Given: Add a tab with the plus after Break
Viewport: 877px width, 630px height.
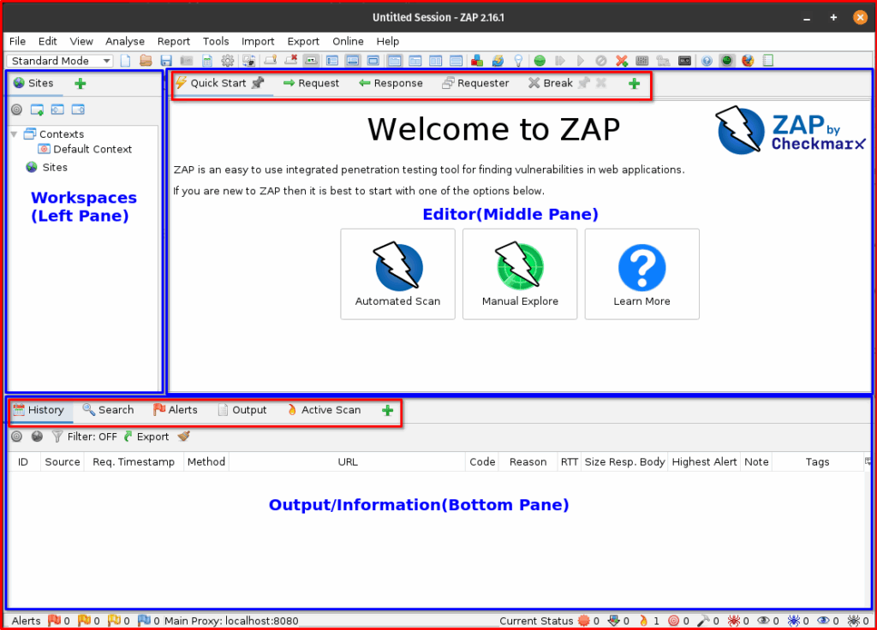Looking at the screenshot, I should [634, 83].
